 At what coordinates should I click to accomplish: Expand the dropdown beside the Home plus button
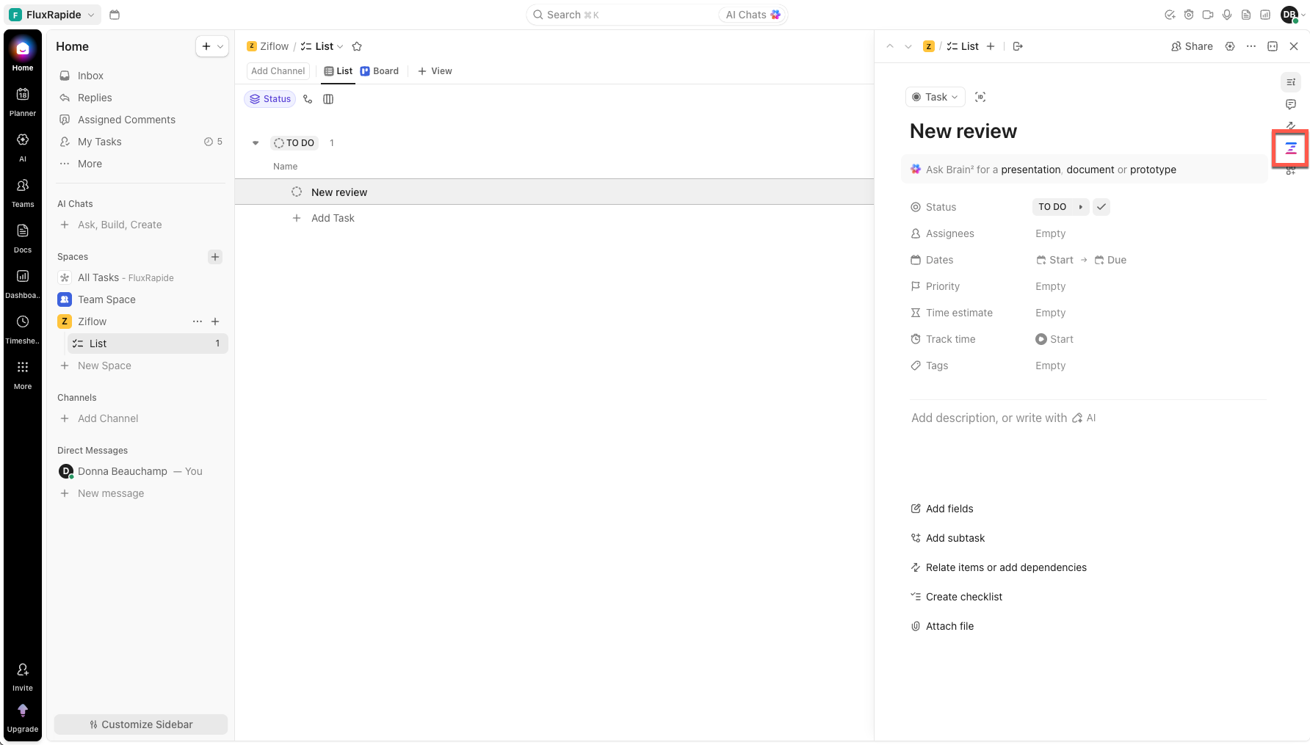click(x=220, y=46)
